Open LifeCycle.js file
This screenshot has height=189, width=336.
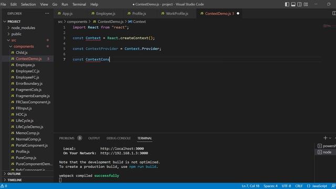point(25,121)
